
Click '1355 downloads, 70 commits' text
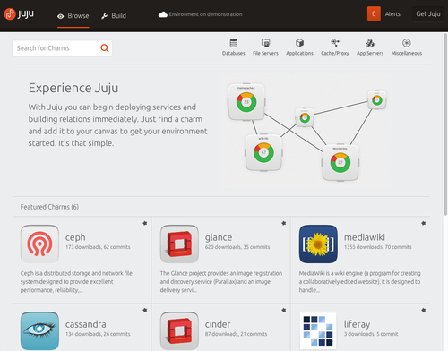click(378, 247)
